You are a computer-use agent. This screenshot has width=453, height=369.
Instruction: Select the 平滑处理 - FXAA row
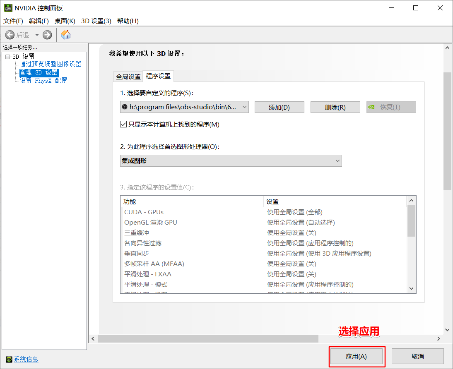(x=263, y=274)
